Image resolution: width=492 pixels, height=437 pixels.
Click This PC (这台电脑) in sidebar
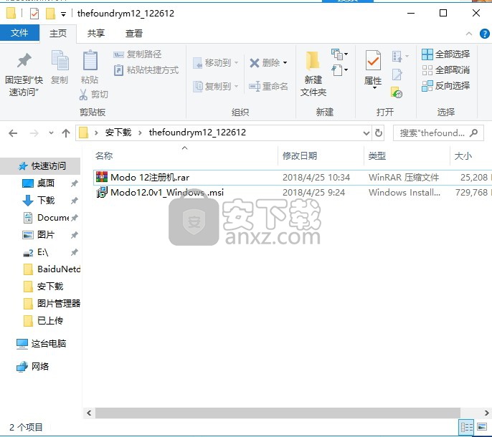pyautogui.click(x=42, y=344)
